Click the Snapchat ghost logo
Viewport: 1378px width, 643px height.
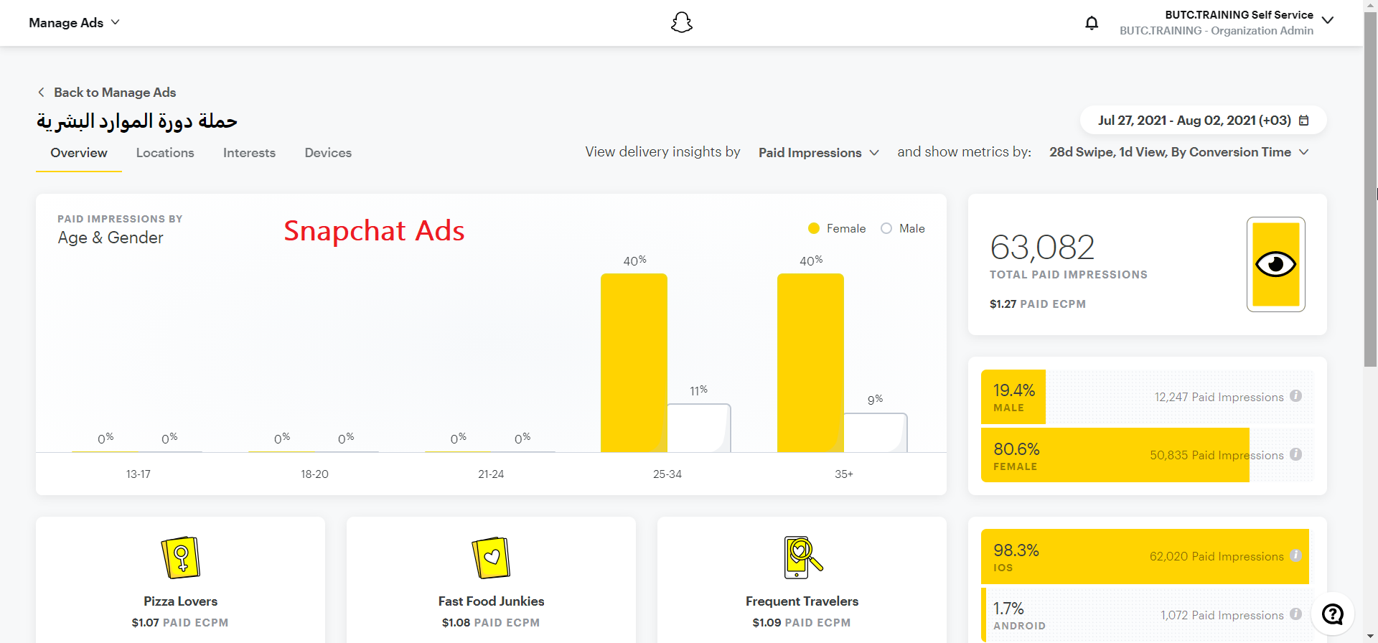(681, 23)
